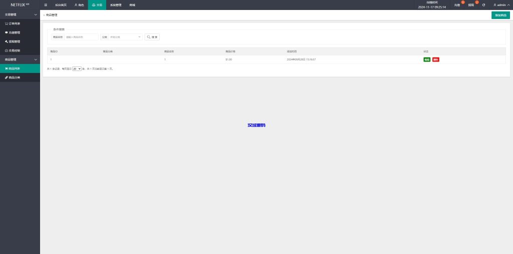This screenshot has height=254, width=513.
Task: Open the per-page count dropdown showing 20
Action: (77, 68)
